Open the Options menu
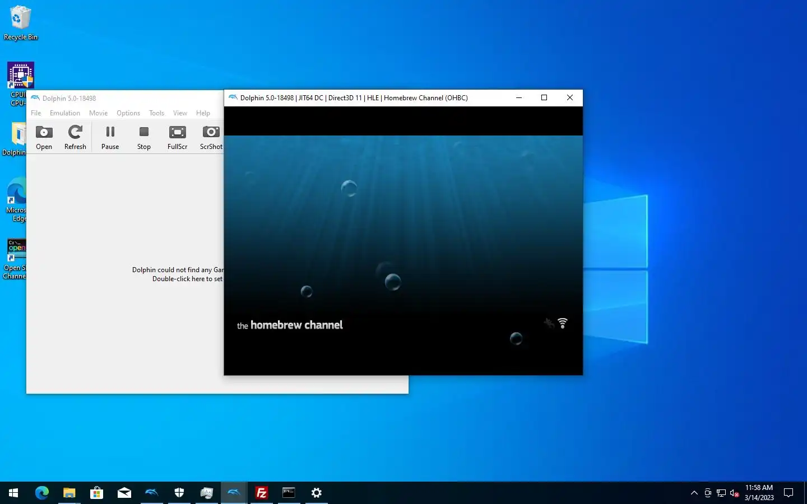807x504 pixels. (x=128, y=113)
